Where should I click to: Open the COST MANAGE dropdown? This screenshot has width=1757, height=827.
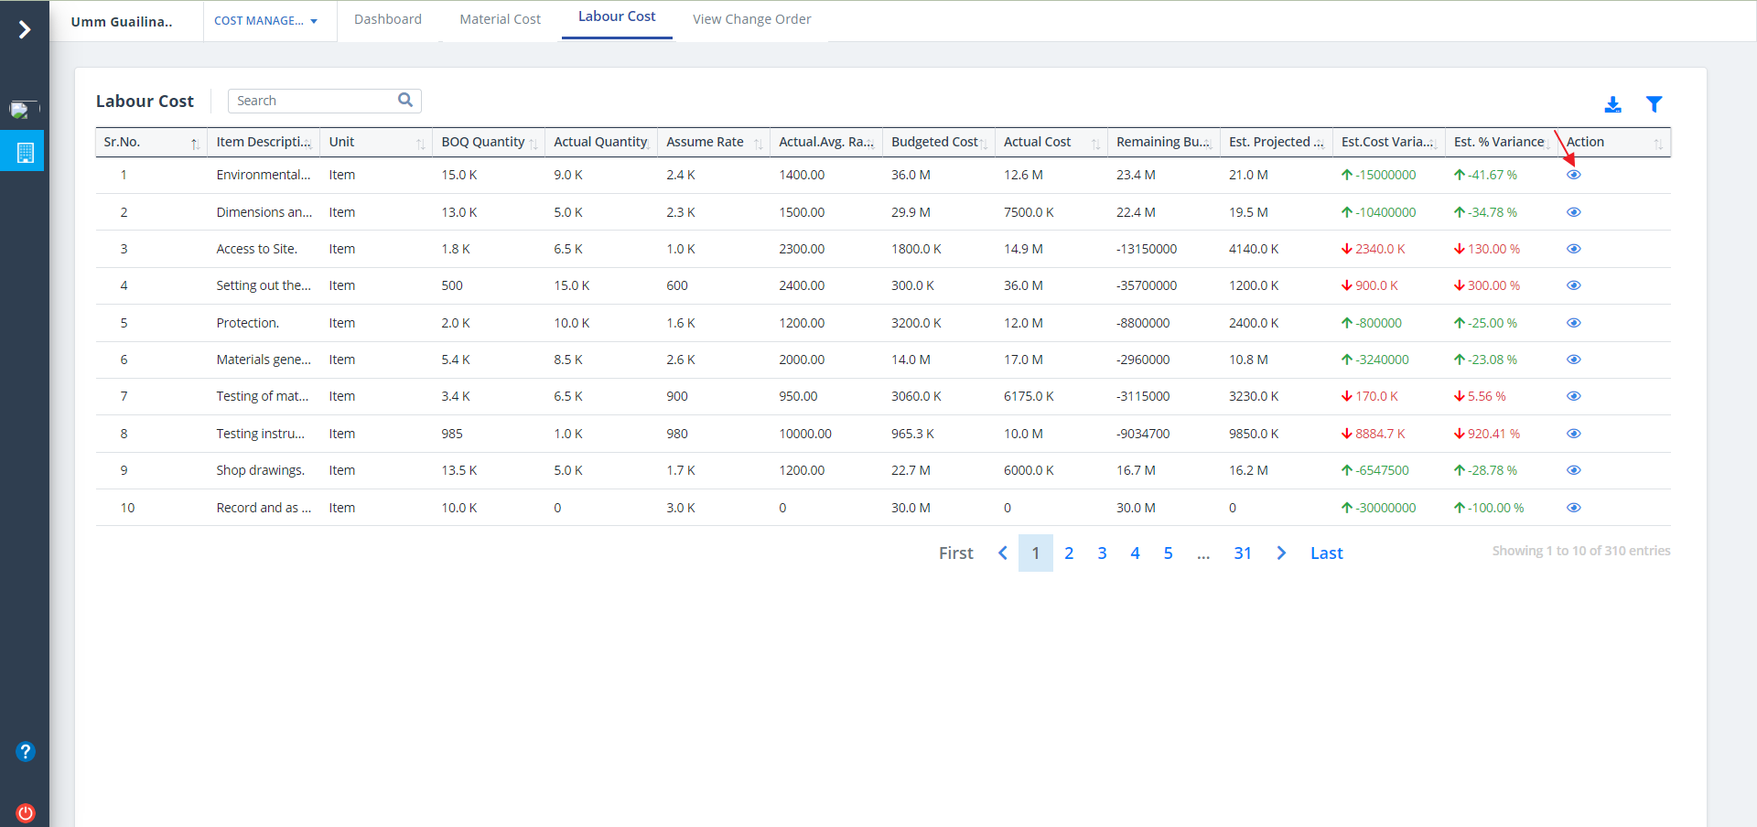(x=265, y=21)
